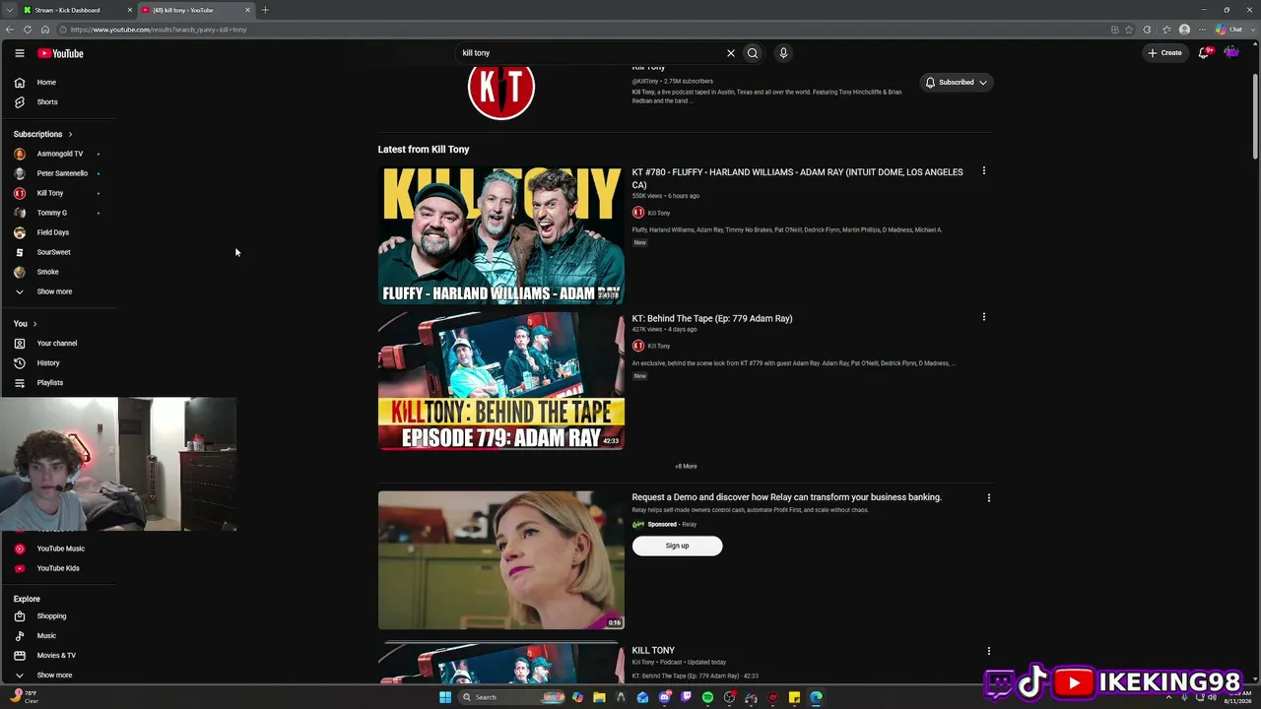This screenshot has width=1261, height=709.
Task: Click the YouTube logo
Action: [60, 53]
